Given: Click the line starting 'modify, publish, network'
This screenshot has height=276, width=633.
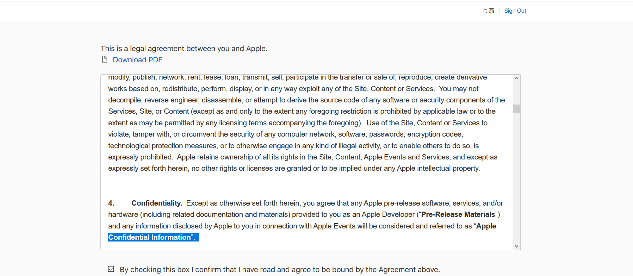Looking at the screenshot, I should coord(297,77).
